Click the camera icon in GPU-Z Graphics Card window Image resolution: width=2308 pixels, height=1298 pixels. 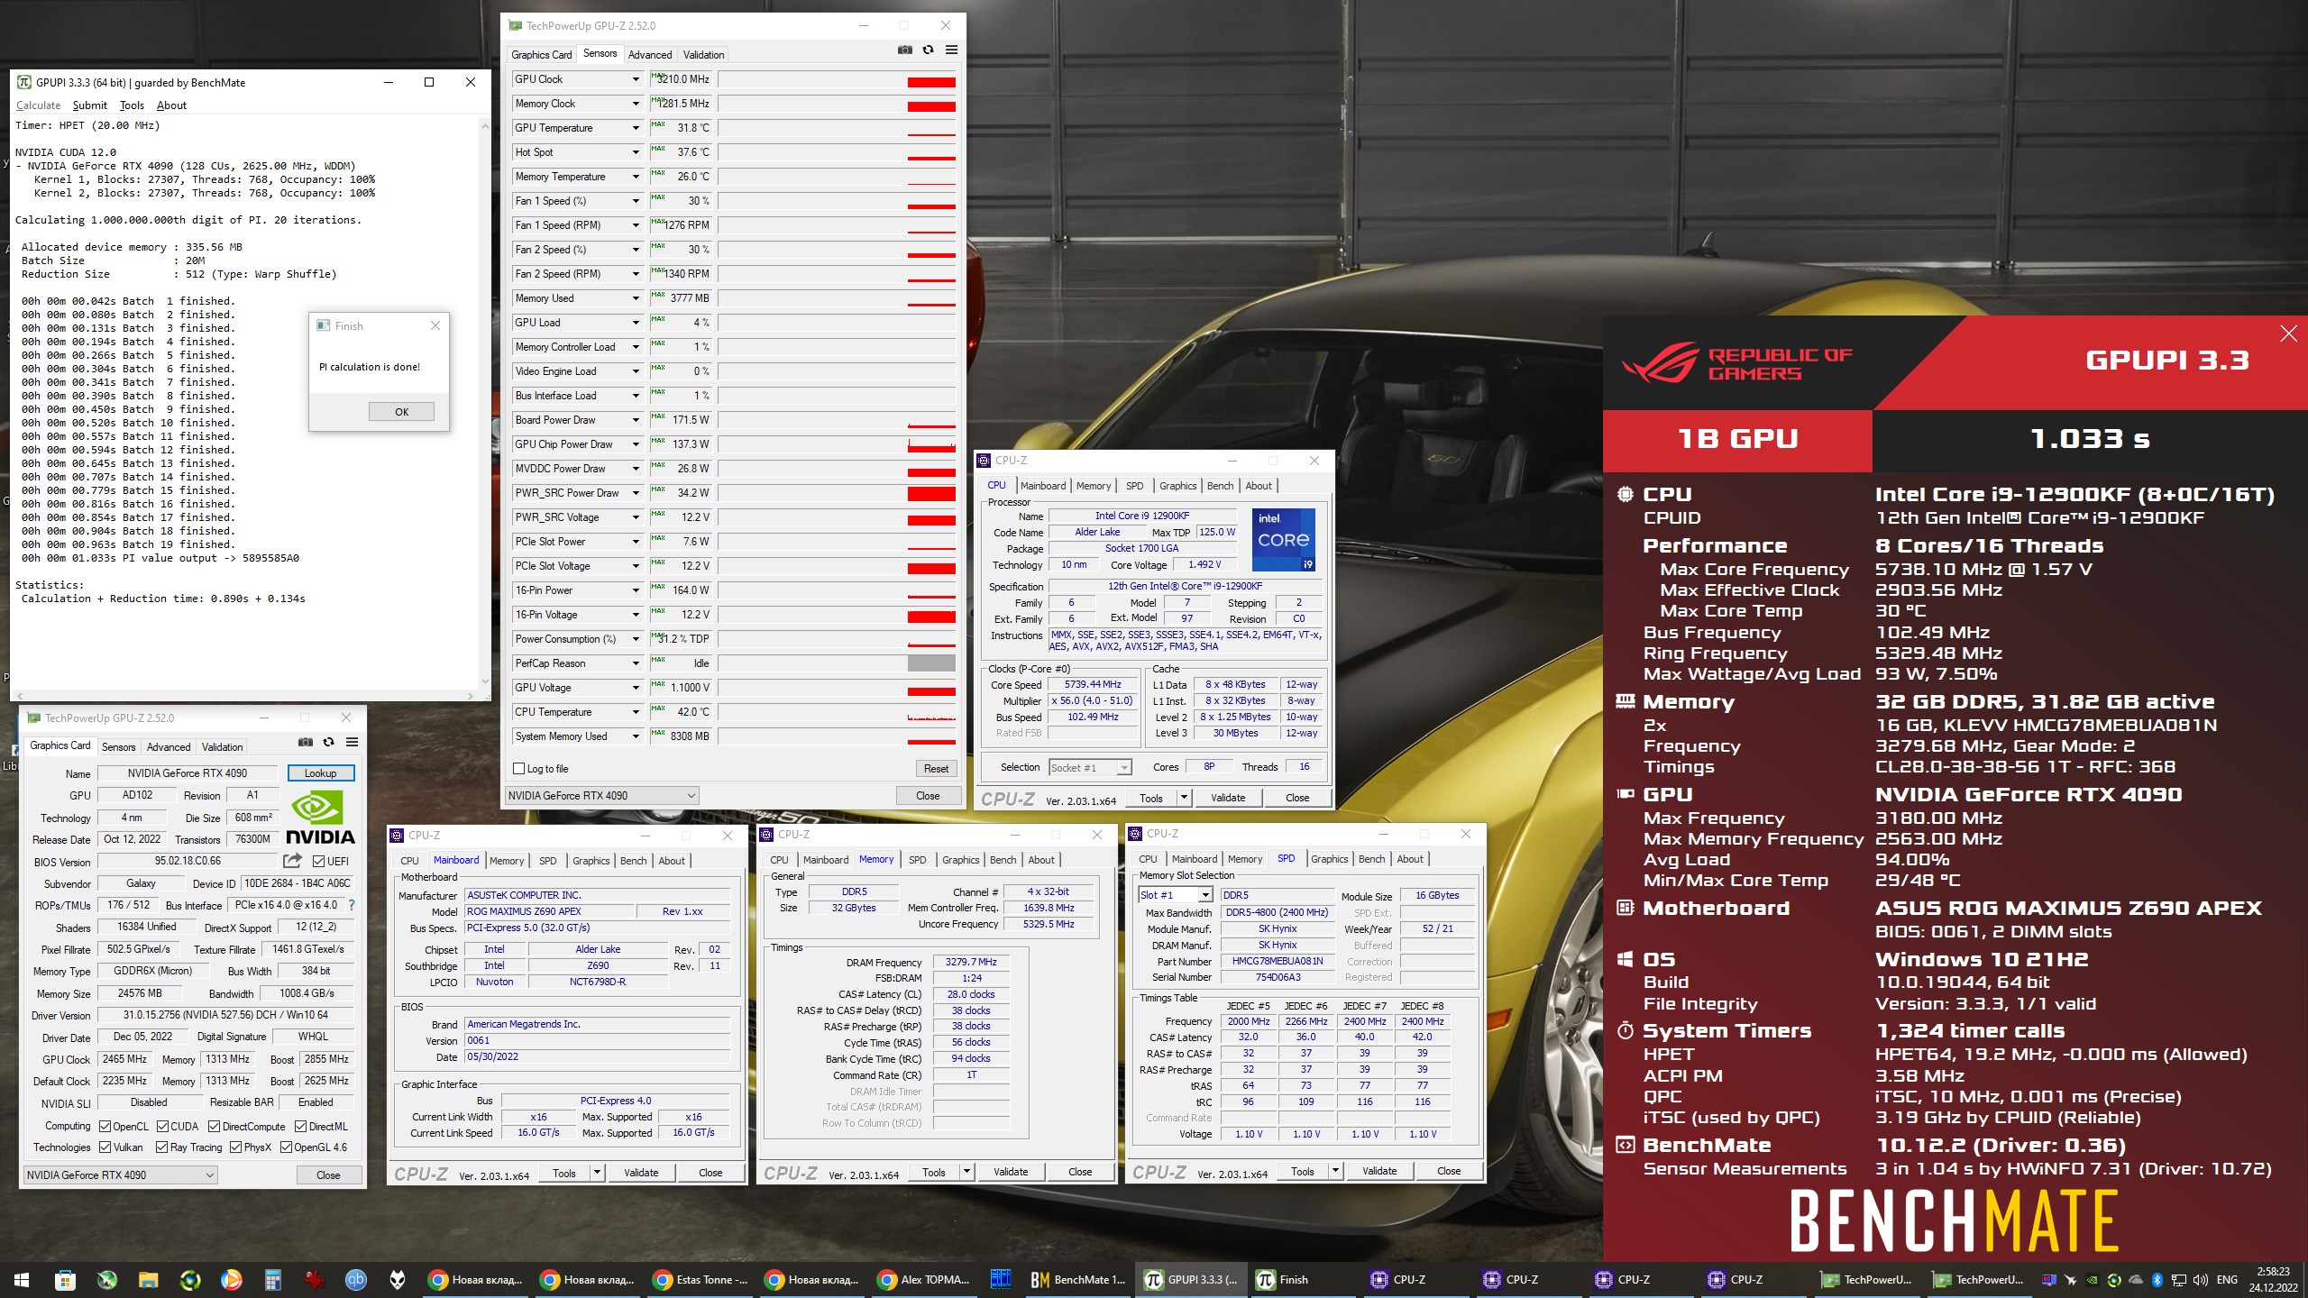click(x=305, y=743)
